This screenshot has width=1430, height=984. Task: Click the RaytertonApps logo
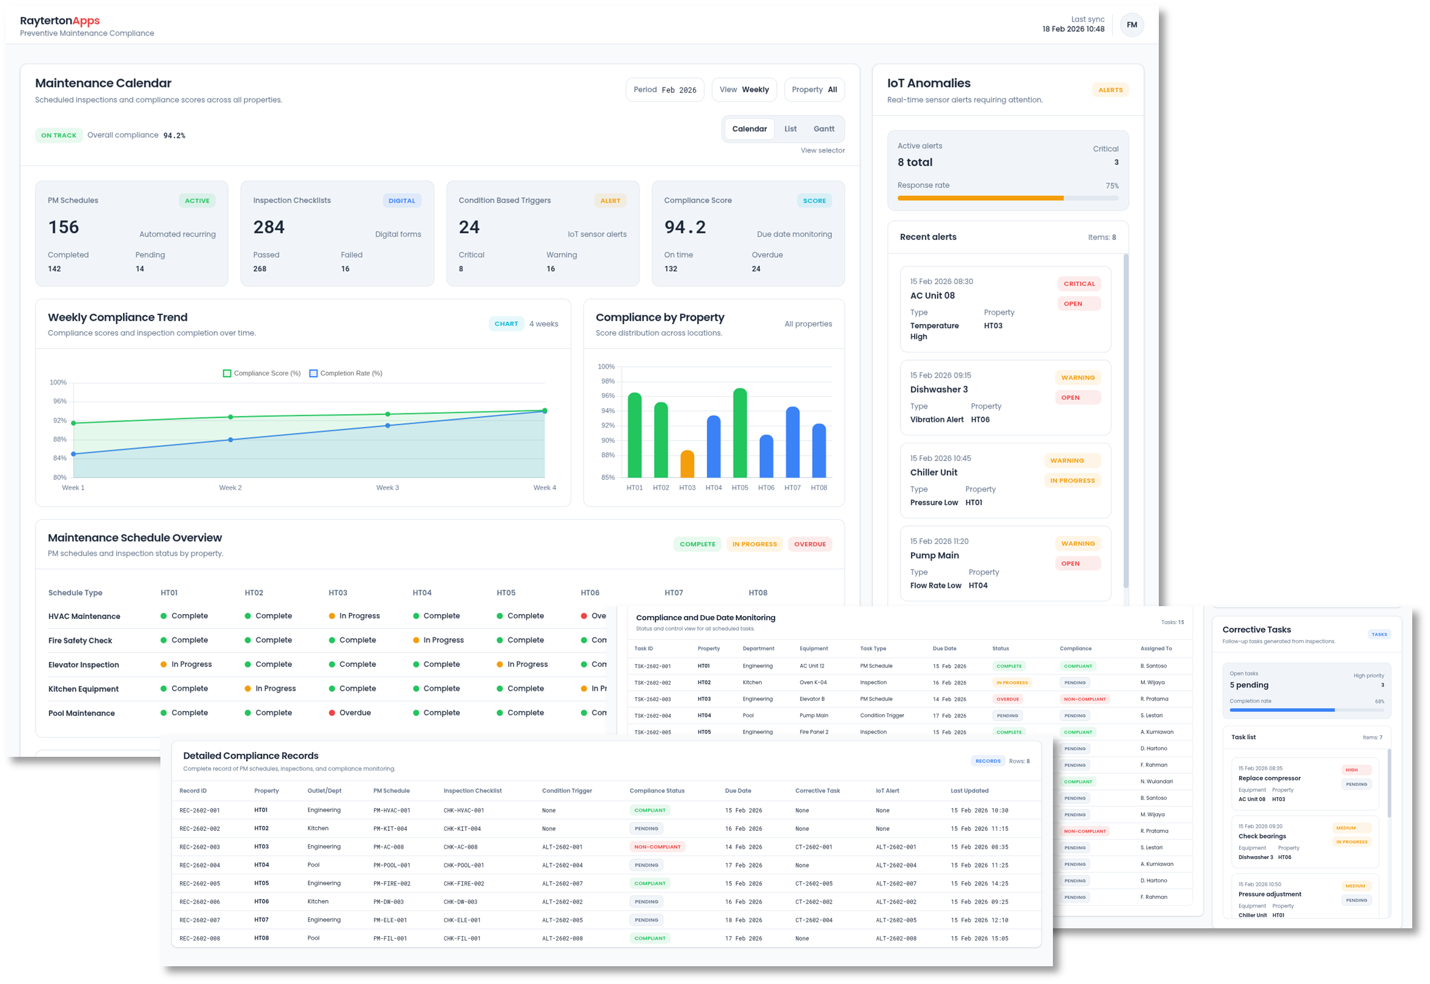click(60, 20)
